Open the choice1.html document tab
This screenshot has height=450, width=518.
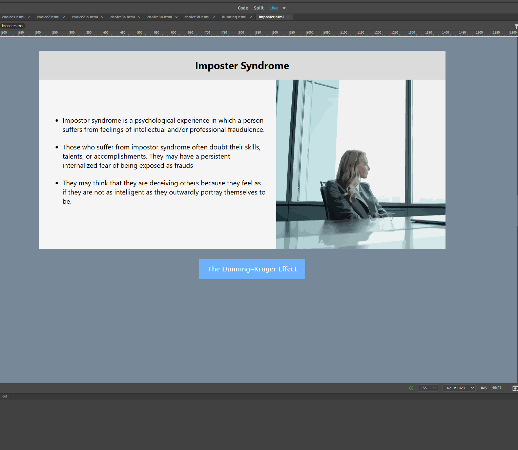[x=13, y=17]
